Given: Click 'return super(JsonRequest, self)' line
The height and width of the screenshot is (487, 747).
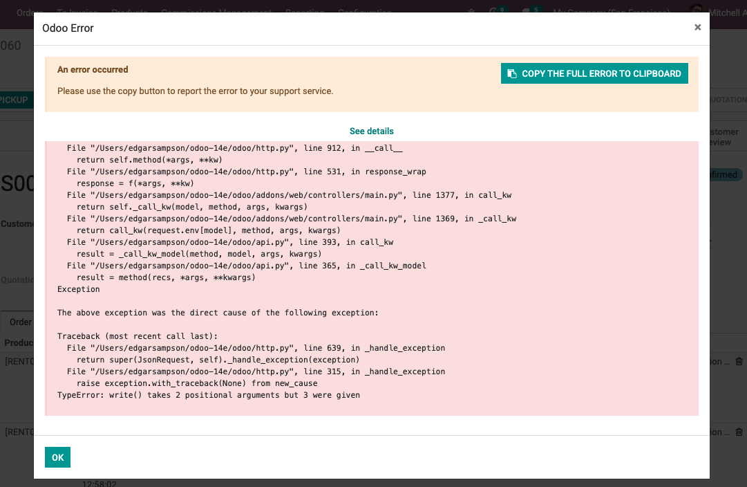Looking at the screenshot, I should (x=218, y=360).
